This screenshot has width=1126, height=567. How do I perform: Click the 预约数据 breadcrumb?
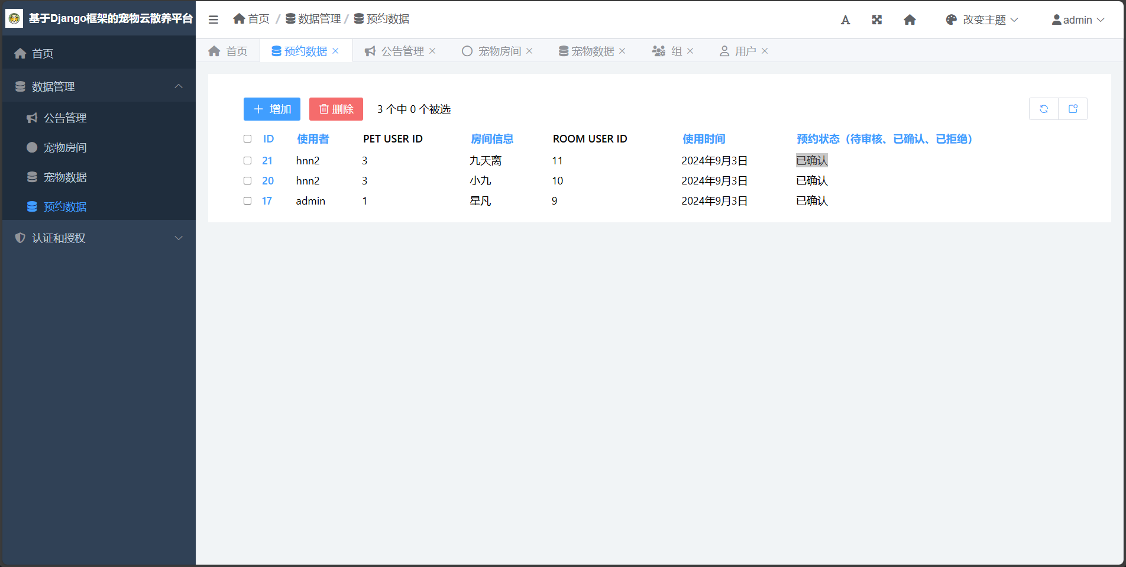[382, 19]
